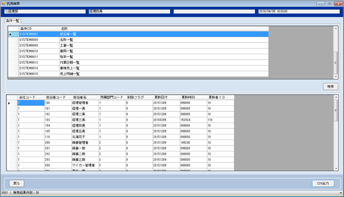Click the 売上明細一覧 name cell
This screenshot has height=197, width=344.
[x=164, y=74]
